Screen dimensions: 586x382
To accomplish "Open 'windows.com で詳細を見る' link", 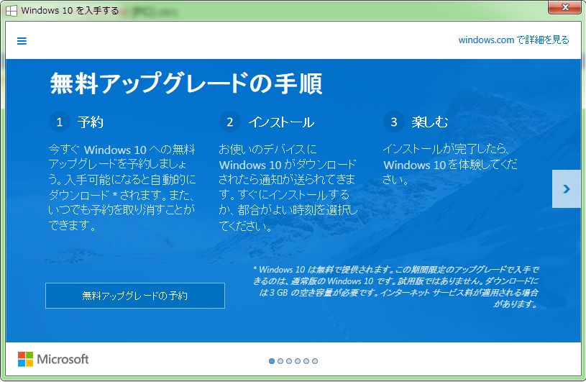I will [513, 40].
